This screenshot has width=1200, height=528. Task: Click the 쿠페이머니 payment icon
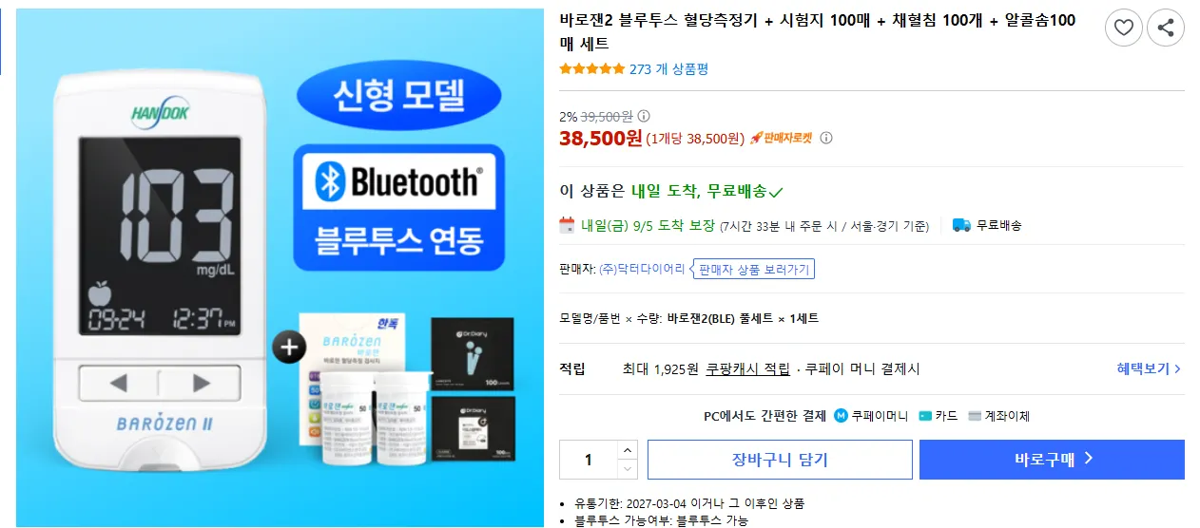click(x=841, y=415)
